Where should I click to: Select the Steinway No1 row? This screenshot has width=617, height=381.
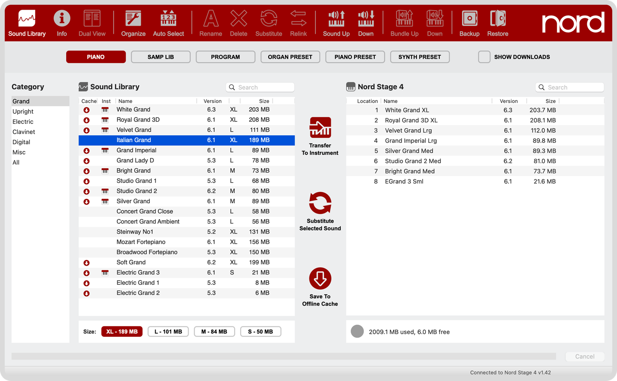click(x=187, y=232)
